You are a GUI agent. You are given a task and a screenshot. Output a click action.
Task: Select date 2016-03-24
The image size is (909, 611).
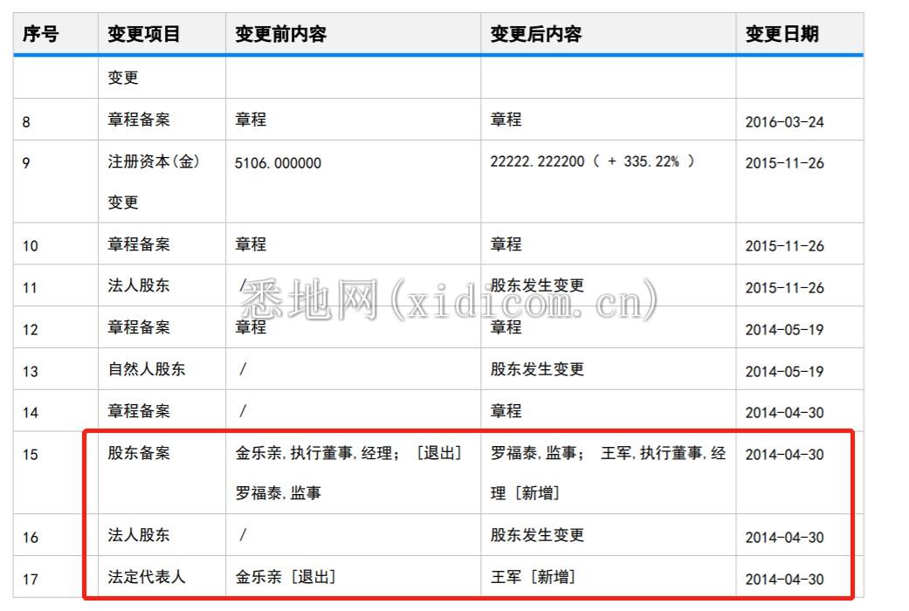tap(784, 121)
